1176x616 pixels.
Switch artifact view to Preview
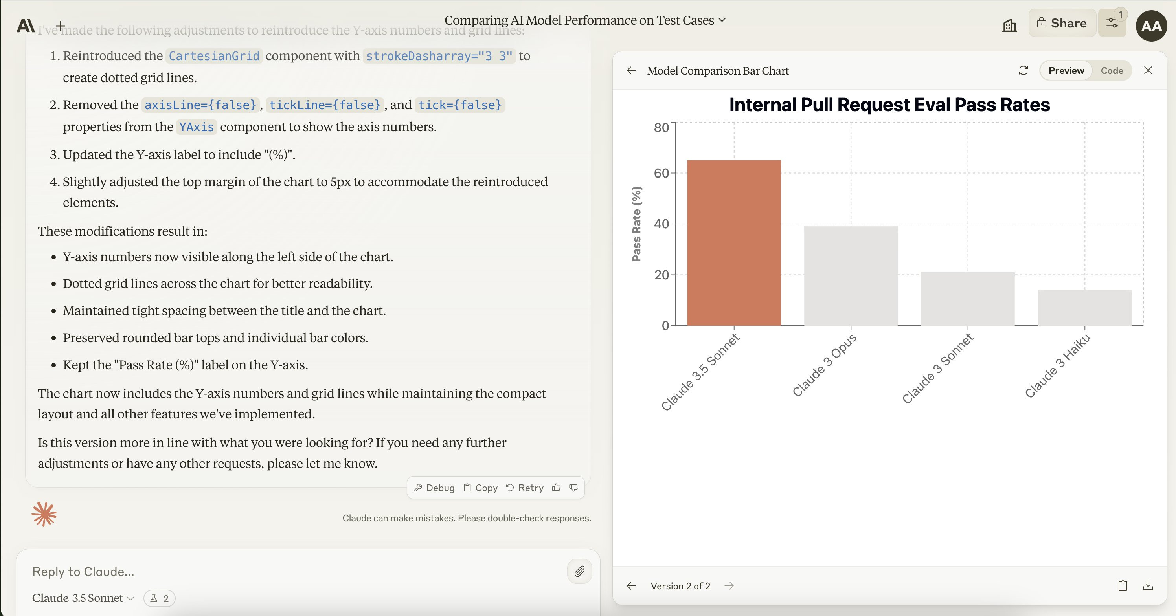1066,71
